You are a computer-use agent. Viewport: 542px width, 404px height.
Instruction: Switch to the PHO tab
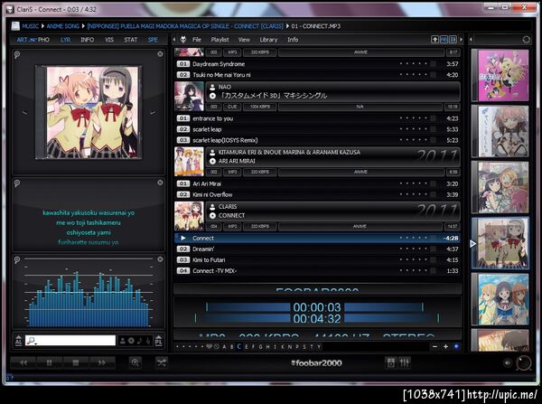click(43, 40)
